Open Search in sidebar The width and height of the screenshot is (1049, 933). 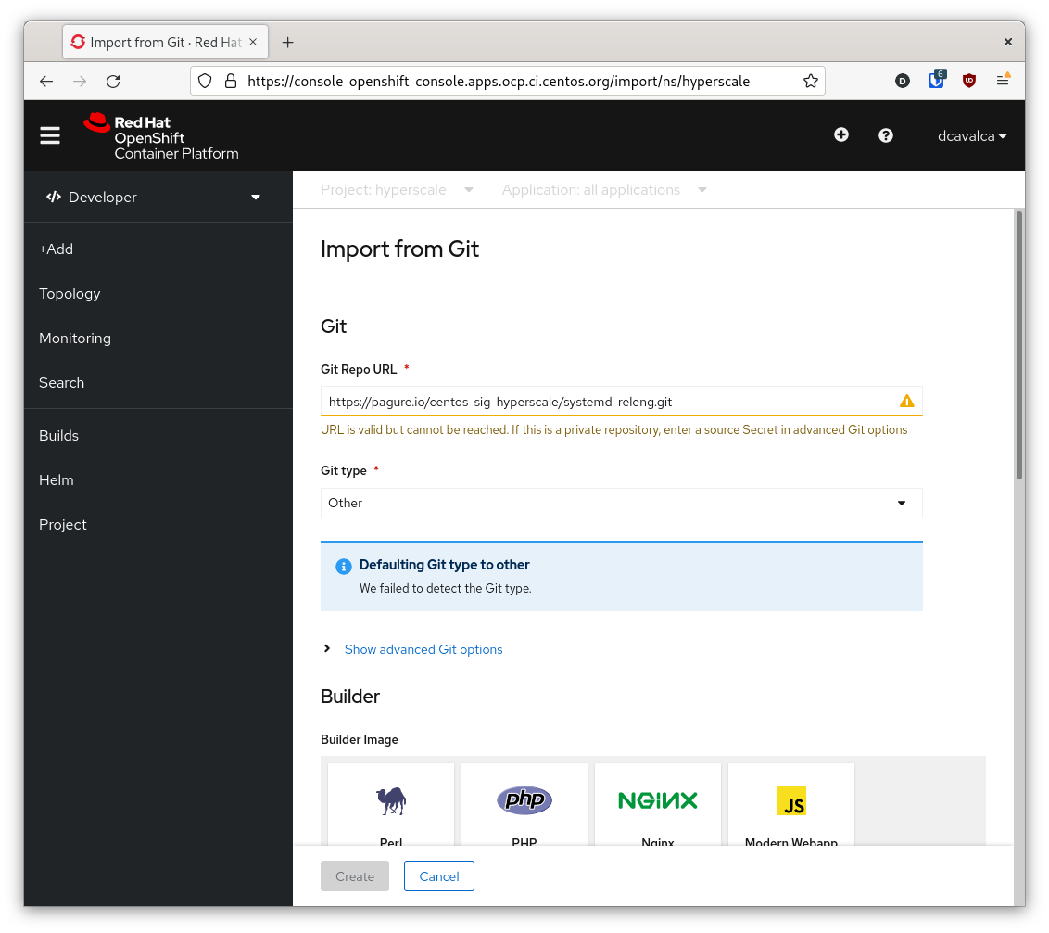(x=61, y=382)
